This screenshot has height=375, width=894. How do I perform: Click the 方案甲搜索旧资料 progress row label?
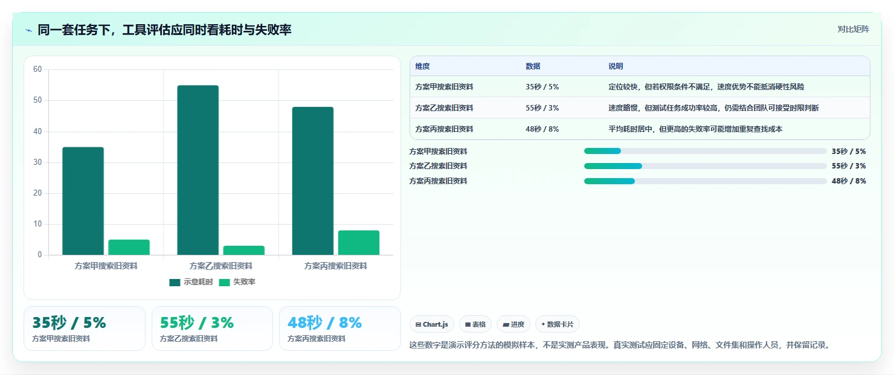438,152
